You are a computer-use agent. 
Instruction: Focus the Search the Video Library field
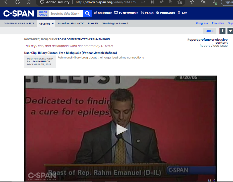[x=66, y=14]
